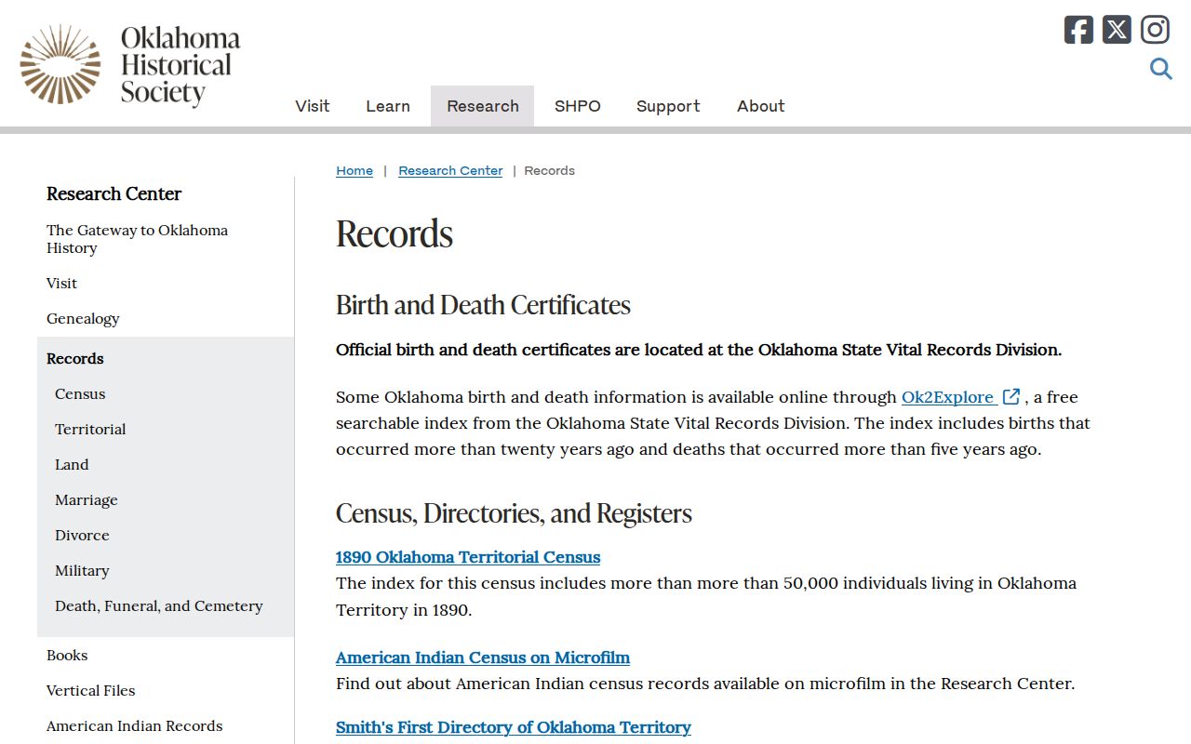Follow the Research Center breadcrumb link

(450, 170)
